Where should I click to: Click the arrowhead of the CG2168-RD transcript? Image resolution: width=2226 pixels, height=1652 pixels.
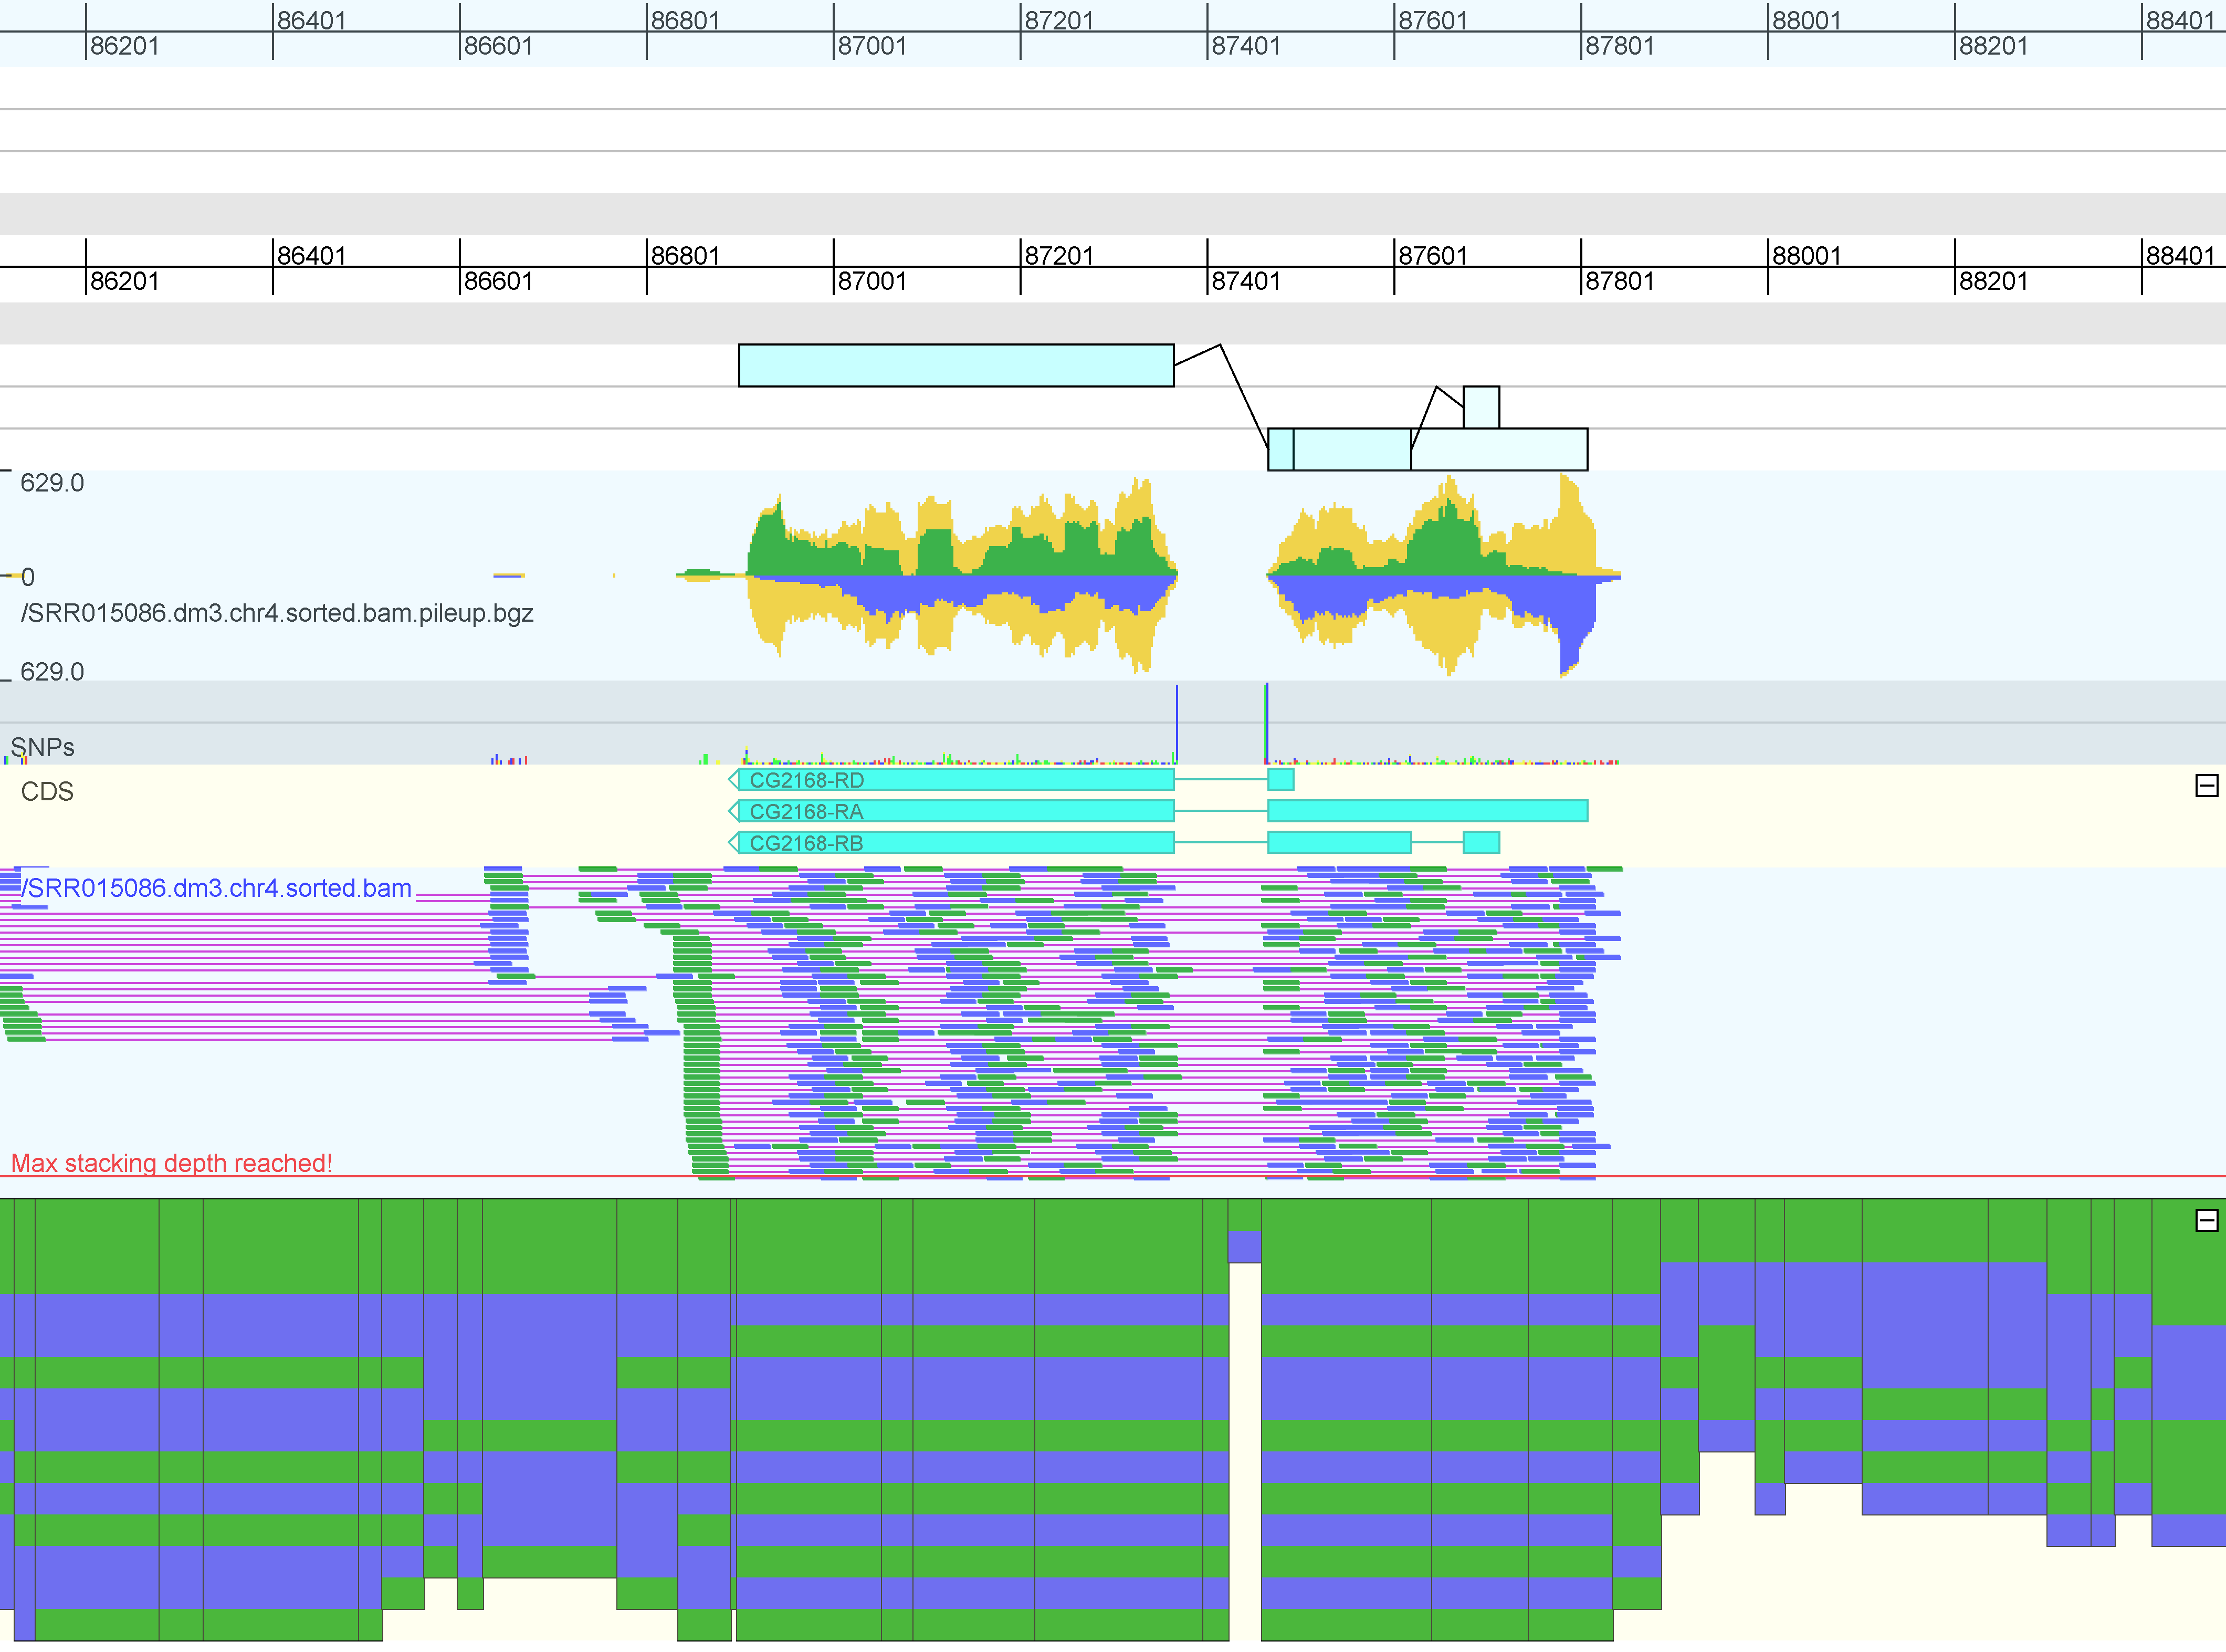click(x=733, y=780)
